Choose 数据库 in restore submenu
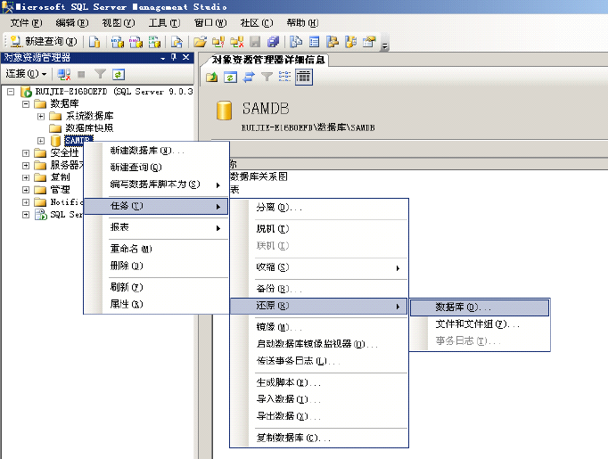Viewport: 608px width, 459px height. tap(480, 307)
